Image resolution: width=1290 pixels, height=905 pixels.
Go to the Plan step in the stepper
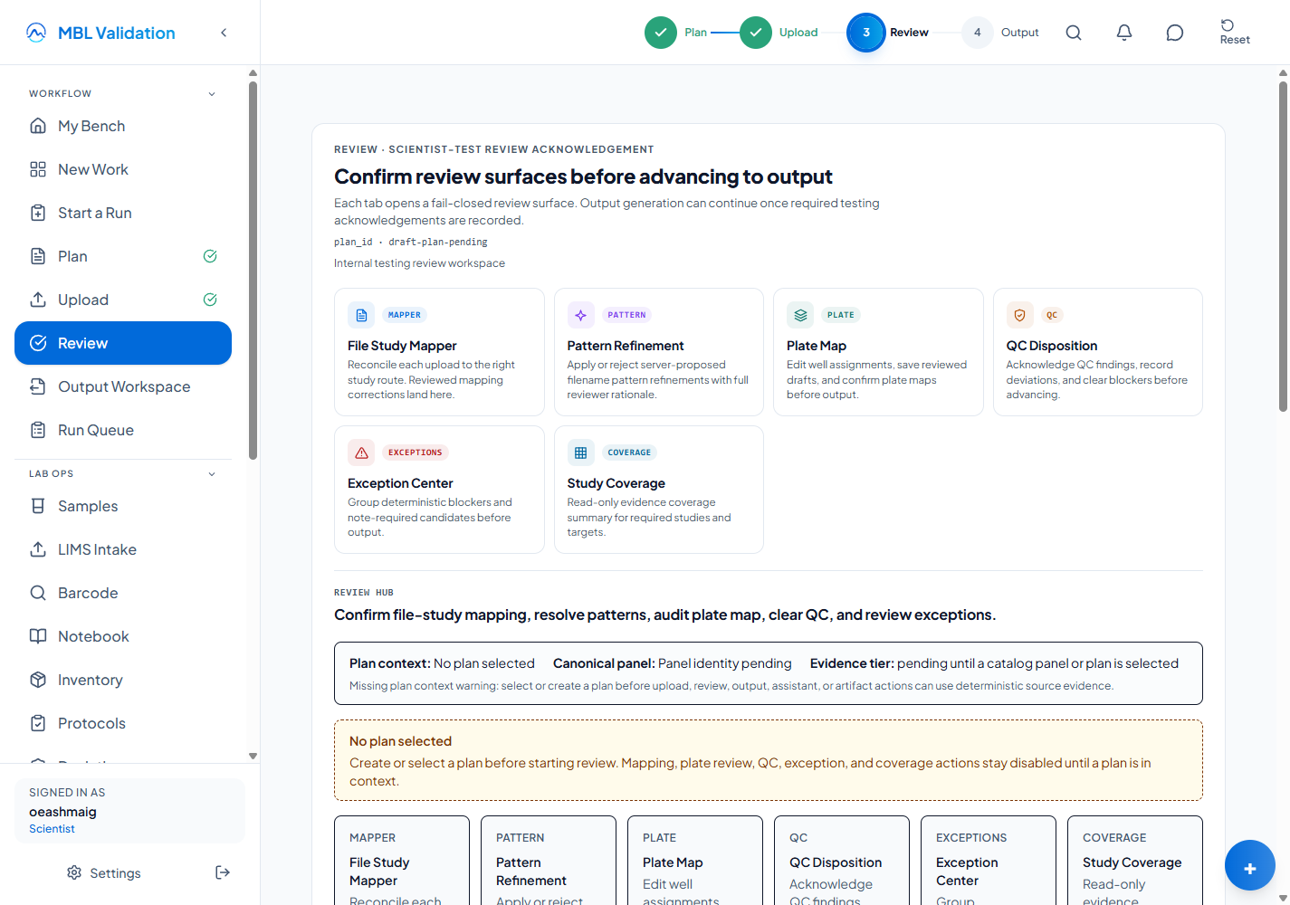pos(676,33)
